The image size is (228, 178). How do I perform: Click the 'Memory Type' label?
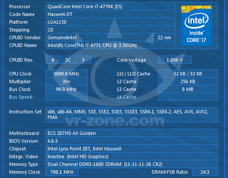[23, 164]
